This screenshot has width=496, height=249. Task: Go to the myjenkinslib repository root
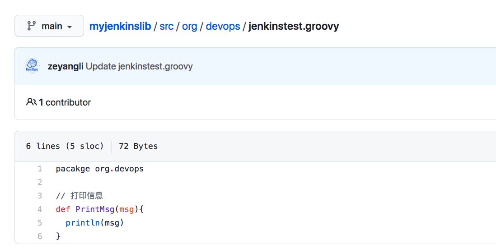[120, 26]
